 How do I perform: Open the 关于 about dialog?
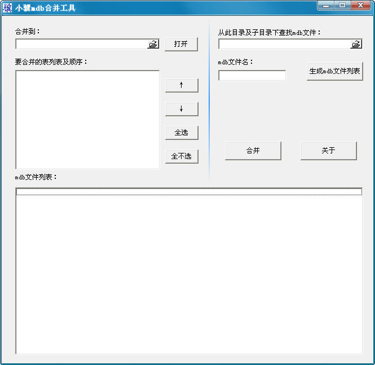328,151
